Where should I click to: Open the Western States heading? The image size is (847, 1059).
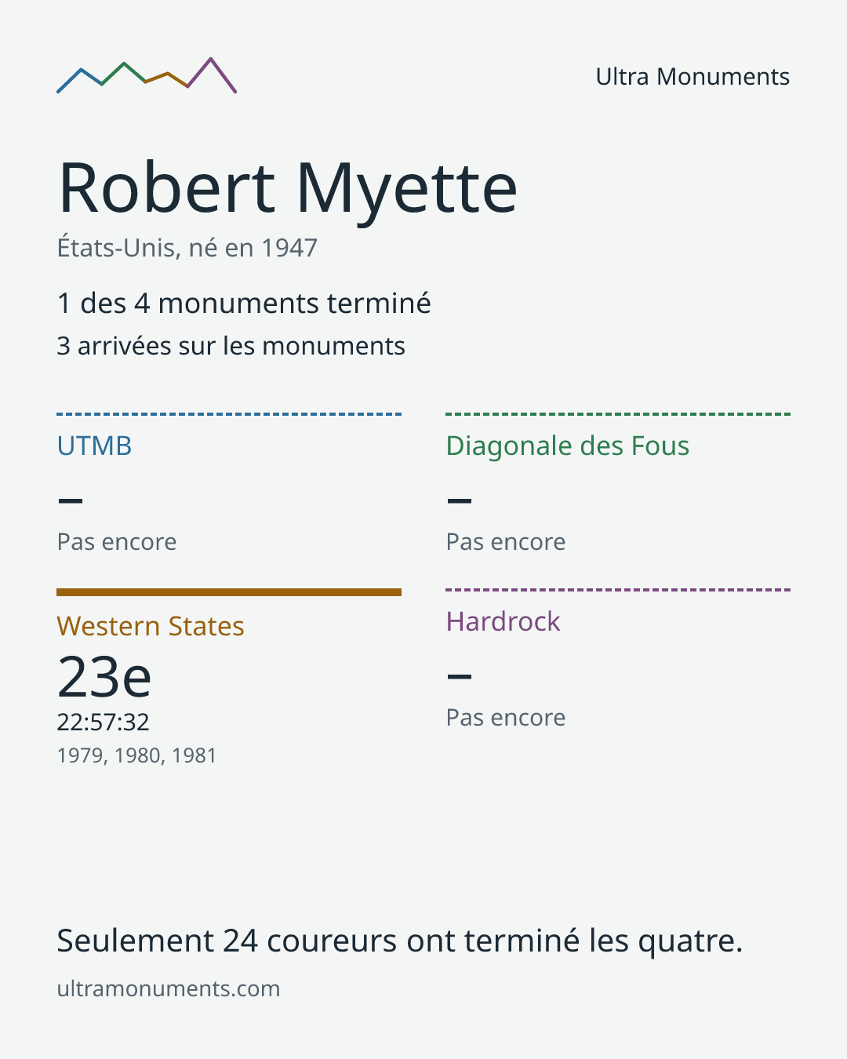click(151, 626)
